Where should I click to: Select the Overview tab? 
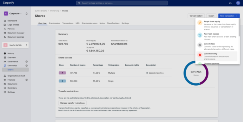click(x=42, y=23)
